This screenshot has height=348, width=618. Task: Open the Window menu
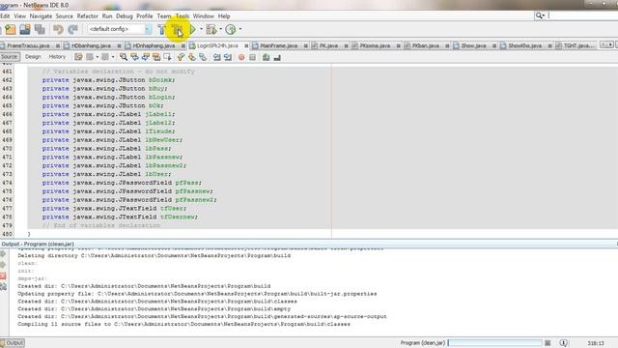tap(204, 16)
